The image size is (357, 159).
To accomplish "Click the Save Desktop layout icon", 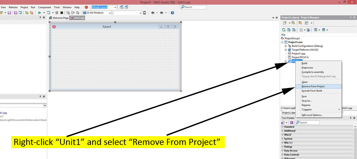I will pyautogui.click(x=121, y=7).
